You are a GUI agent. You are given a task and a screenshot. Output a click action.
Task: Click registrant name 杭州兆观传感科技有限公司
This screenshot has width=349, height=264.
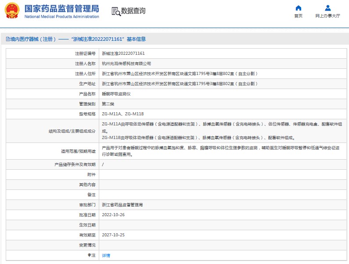click(x=126, y=64)
